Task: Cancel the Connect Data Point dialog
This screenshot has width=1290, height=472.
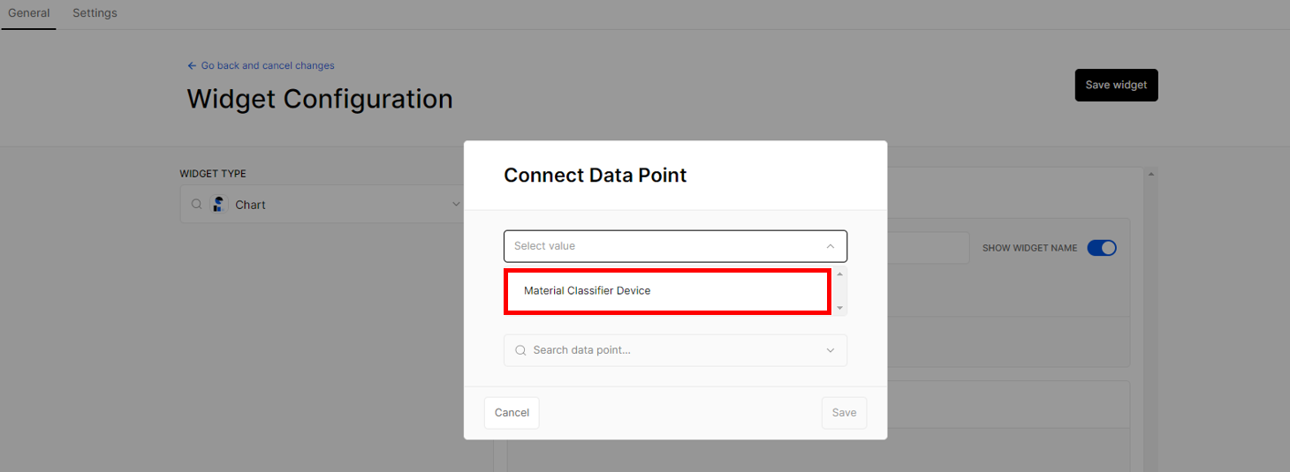Action: coord(512,413)
